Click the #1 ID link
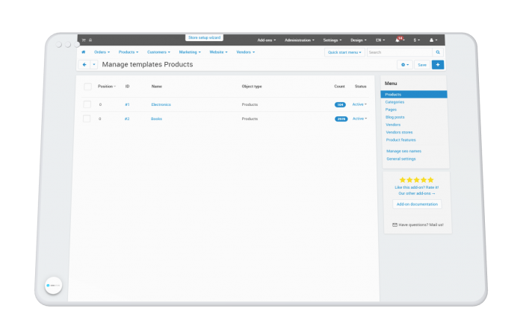The width and height of the screenshot is (523, 332). pyautogui.click(x=127, y=104)
